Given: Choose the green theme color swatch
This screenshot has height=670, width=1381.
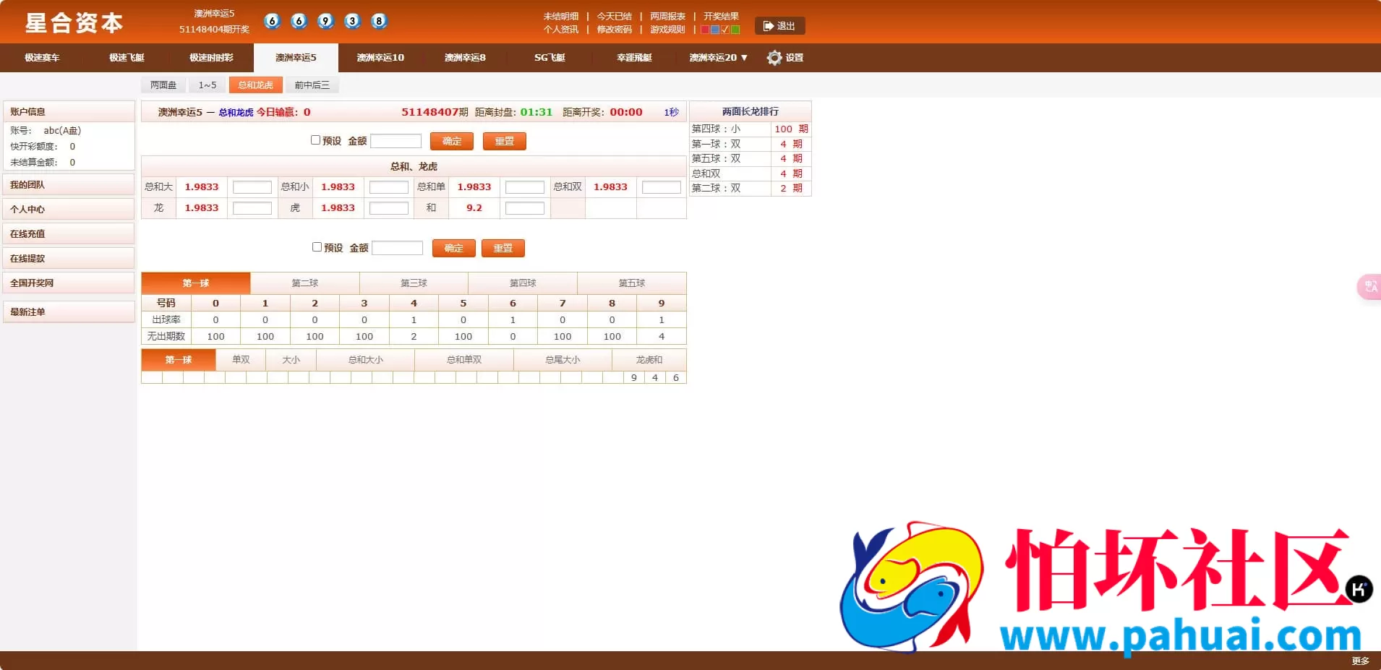Looking at the screenshot, I should point(735,30).
